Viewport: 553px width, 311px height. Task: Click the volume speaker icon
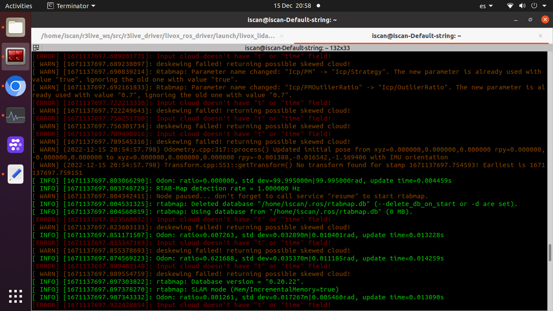[522, 6]
